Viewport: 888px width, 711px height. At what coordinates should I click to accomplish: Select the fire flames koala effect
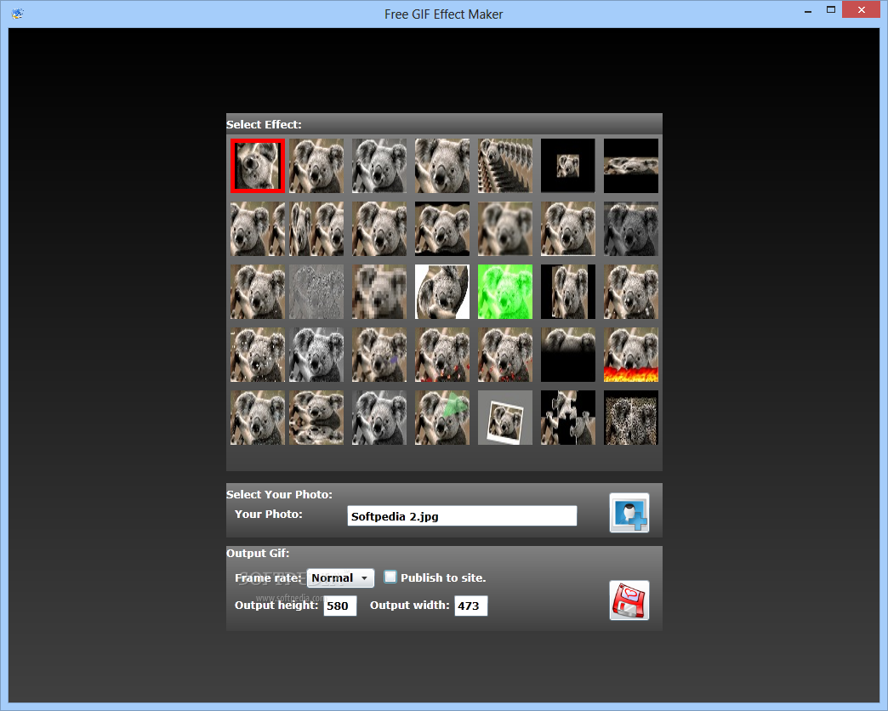(631, 355)
